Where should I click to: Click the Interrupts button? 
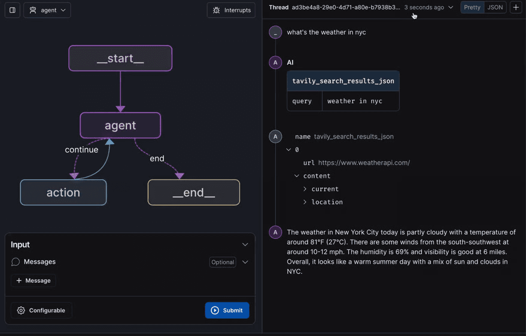tap(231, 10)
